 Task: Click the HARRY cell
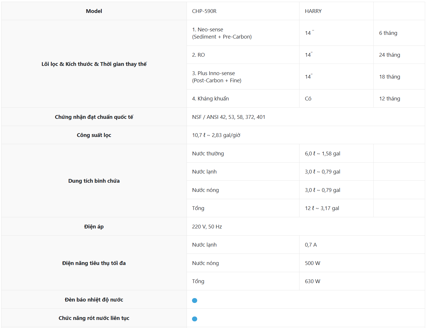(x=313, y=11)
